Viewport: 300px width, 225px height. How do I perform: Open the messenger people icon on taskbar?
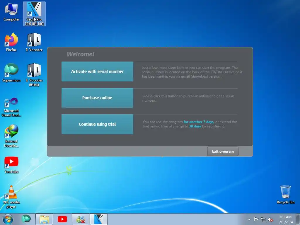(x=81, y=219)
